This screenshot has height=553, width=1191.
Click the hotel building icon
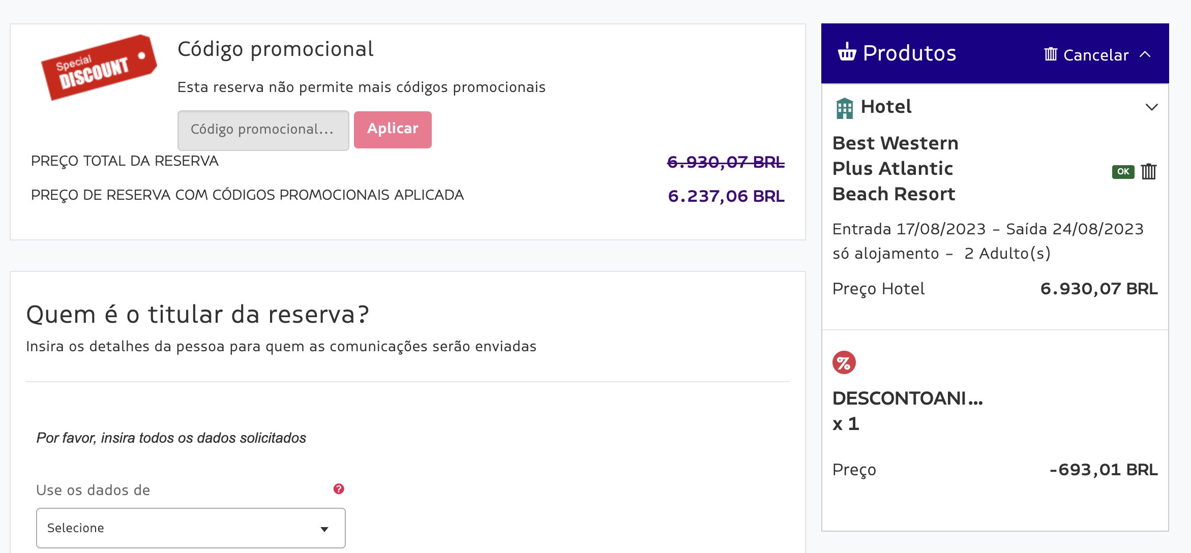[x=844, y=108]
